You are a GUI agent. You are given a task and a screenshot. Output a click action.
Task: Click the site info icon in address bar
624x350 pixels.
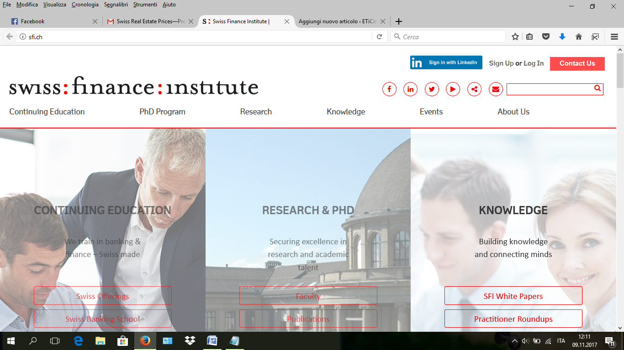(23, 37)
